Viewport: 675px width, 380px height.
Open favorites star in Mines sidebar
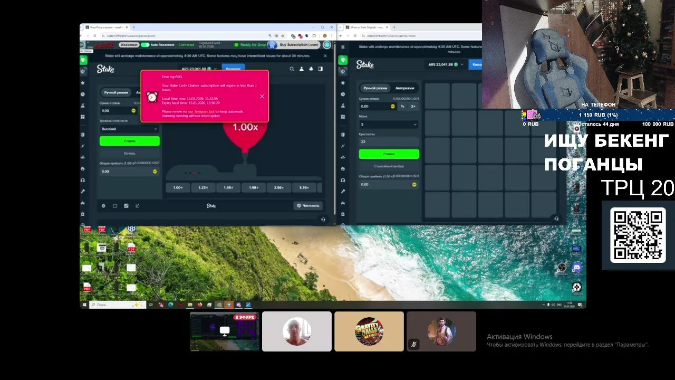pyautogui.click(x=343, y=83)
